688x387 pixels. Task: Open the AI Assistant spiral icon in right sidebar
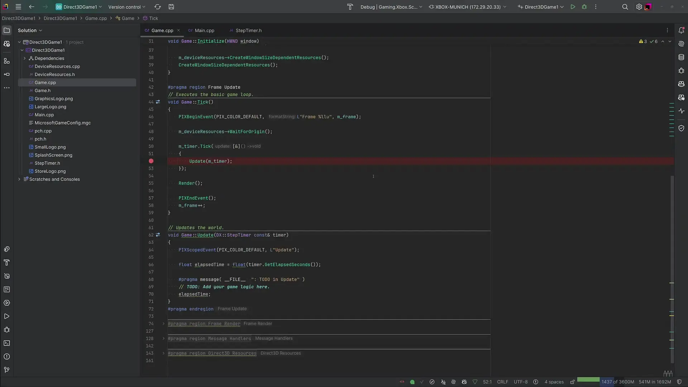pos(681,44)
